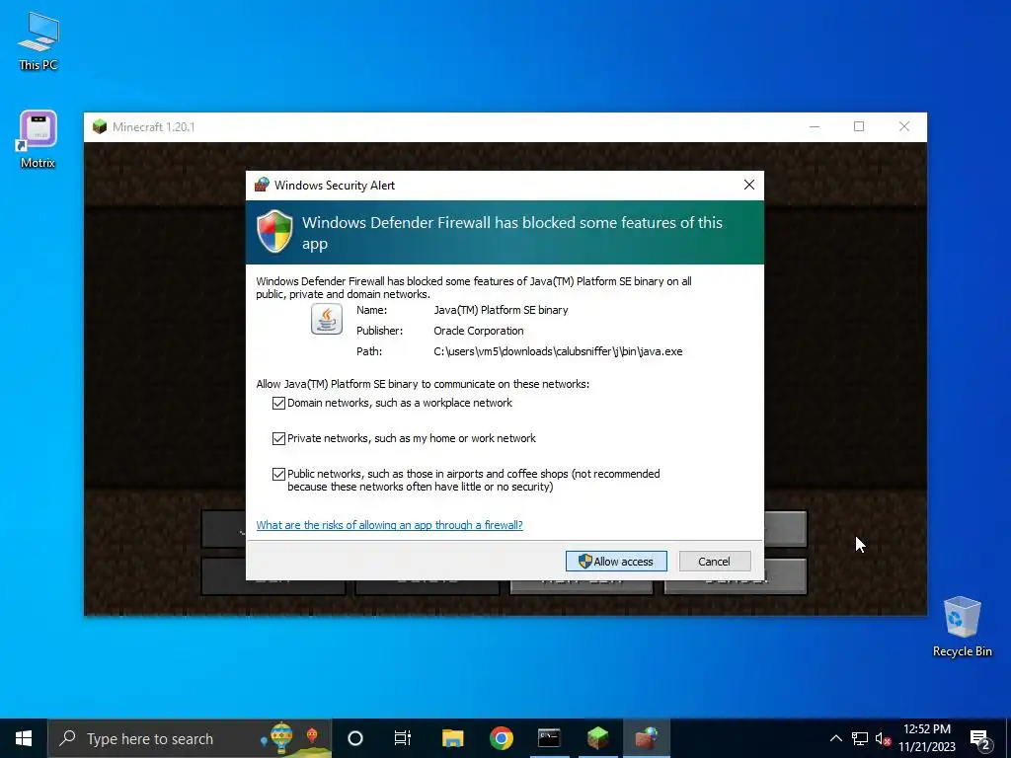Open the Windows Start menu
The width and height of the screenshot is (1011, 758).
pos(24,738)
